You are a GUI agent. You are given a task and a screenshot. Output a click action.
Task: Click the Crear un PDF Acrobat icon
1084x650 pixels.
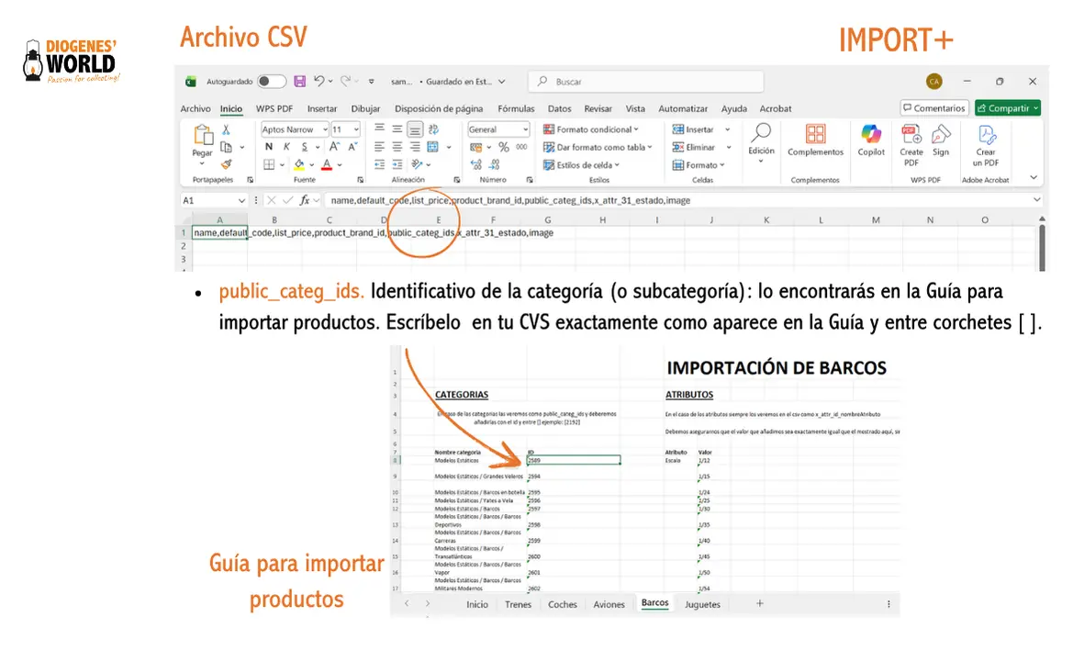pyautogui.click(x=986, y=140)
